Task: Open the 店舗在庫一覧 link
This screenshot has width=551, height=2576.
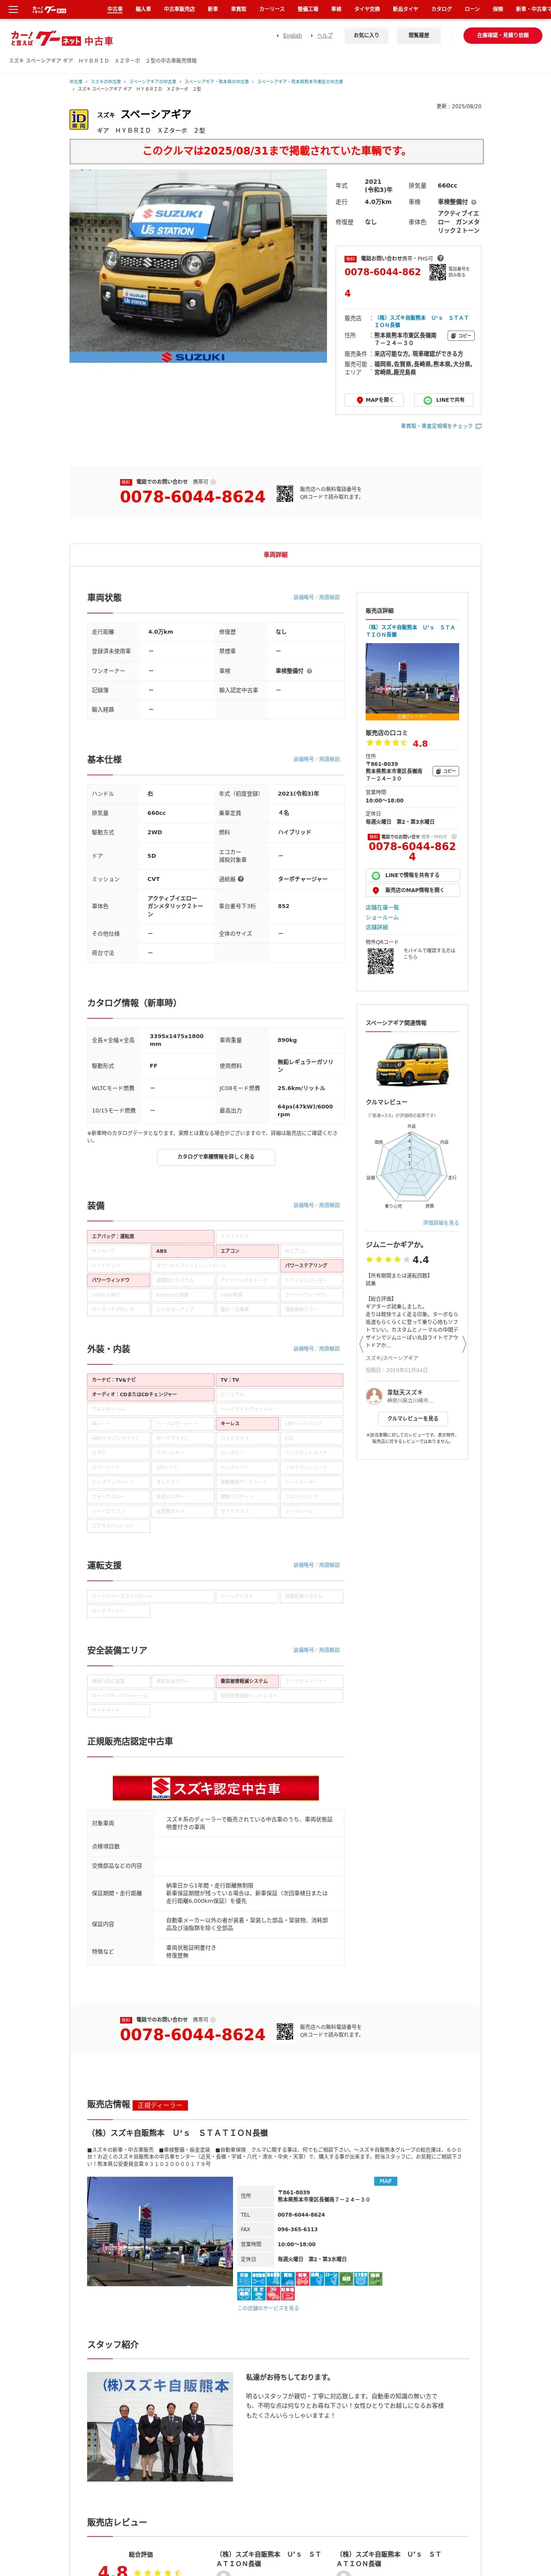Action: point(382,907)
